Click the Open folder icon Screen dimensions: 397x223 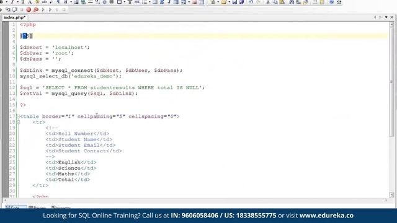pyautogui.click(x=224, y=2)
